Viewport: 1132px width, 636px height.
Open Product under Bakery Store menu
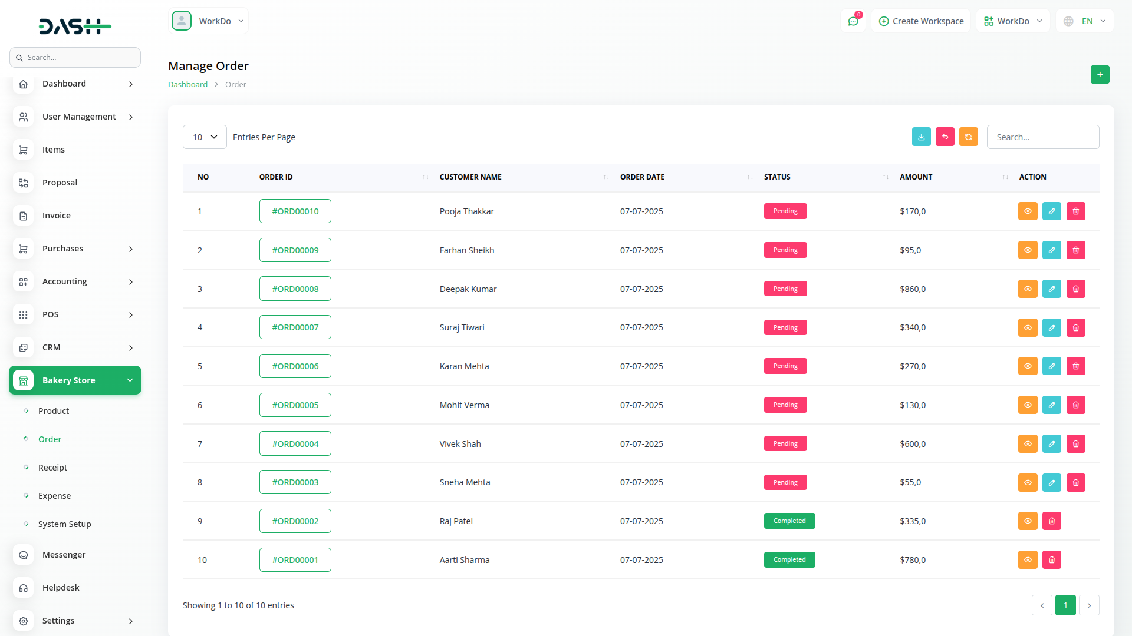pos(53,411)
